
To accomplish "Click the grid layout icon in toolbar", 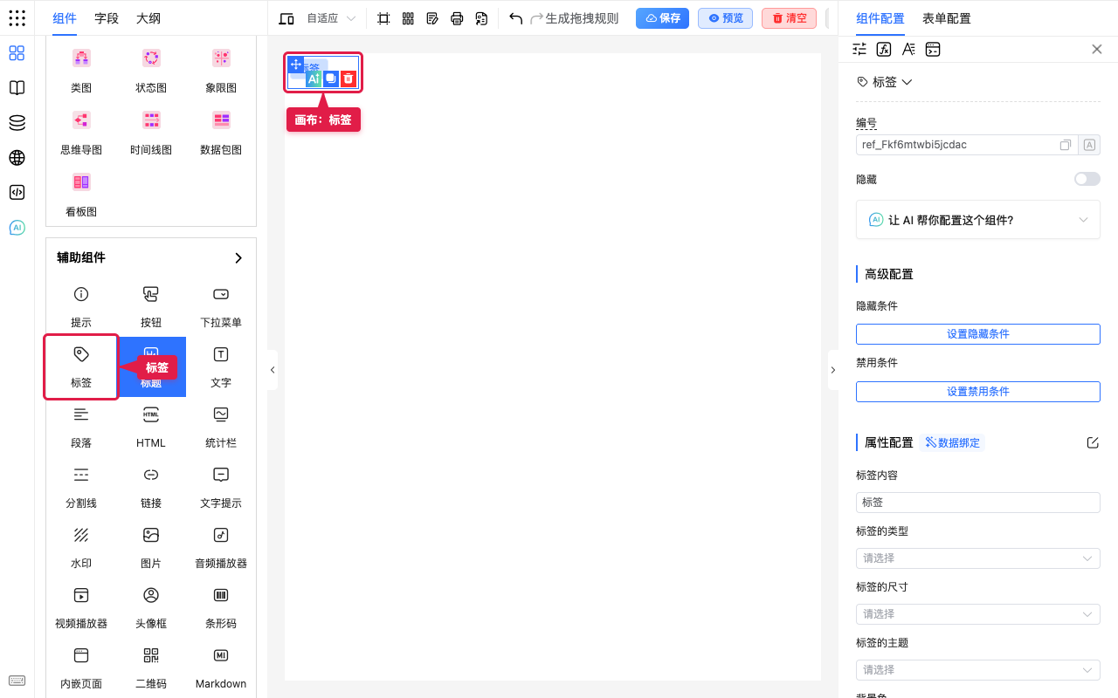I will click(408, 18).
